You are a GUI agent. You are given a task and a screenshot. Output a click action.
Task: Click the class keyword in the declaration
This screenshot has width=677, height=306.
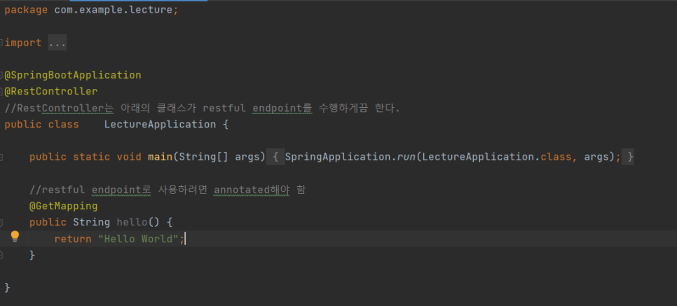pos(64,125)
